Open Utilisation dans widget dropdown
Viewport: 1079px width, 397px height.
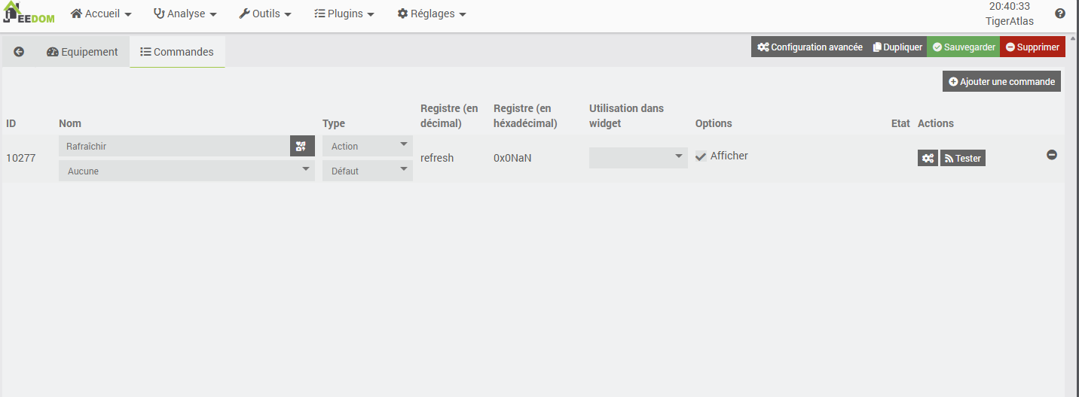point(637,157)
